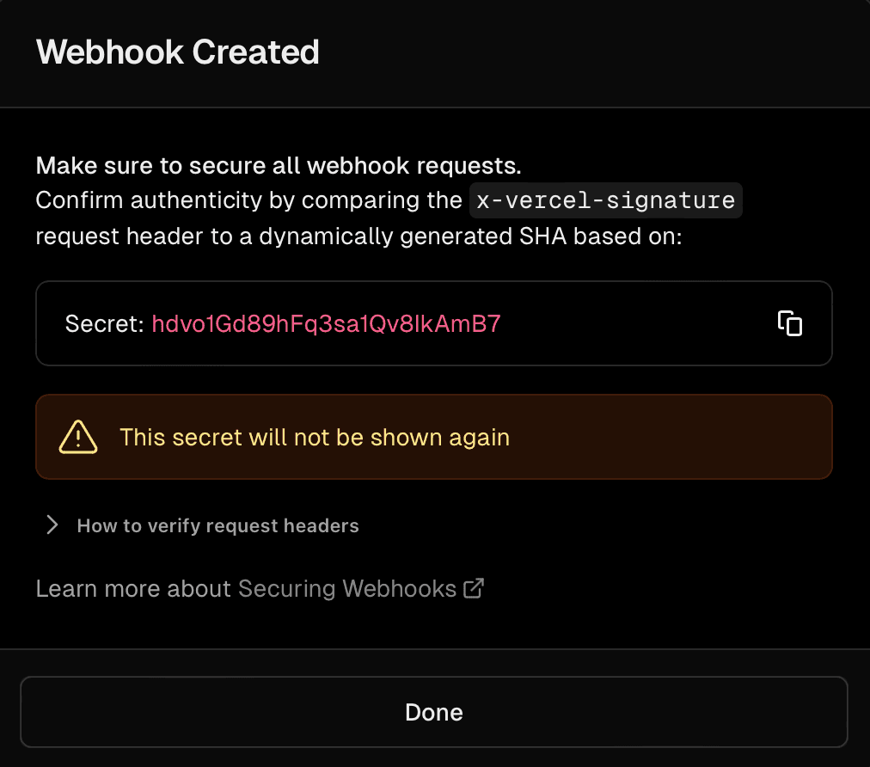Click the chevron beside How to verify request headers
This screenshot has height=767, width=870.
click(52, 525)
